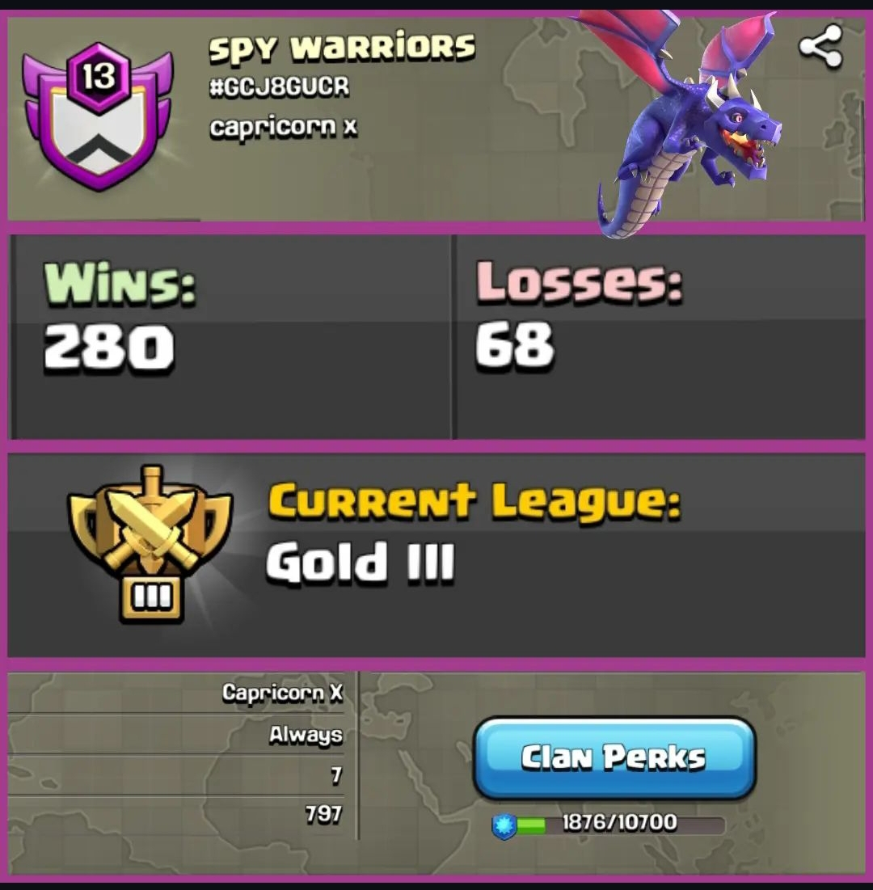Select the clan tag #GCJ8GUCR

tap(279, 86)
